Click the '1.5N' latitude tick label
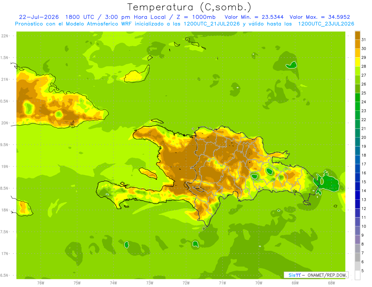The height and width of the screenshot is (287, 372). tap(4, 58)
